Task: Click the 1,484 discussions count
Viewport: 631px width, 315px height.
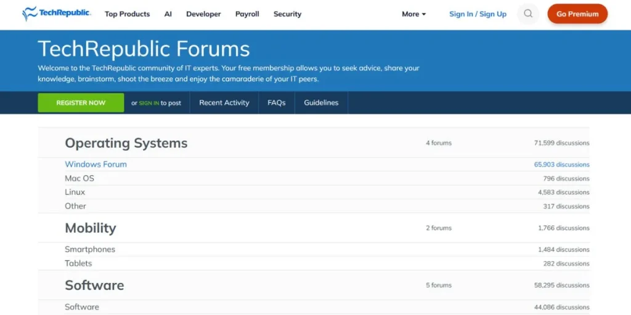Action: [x=563, y=250]
